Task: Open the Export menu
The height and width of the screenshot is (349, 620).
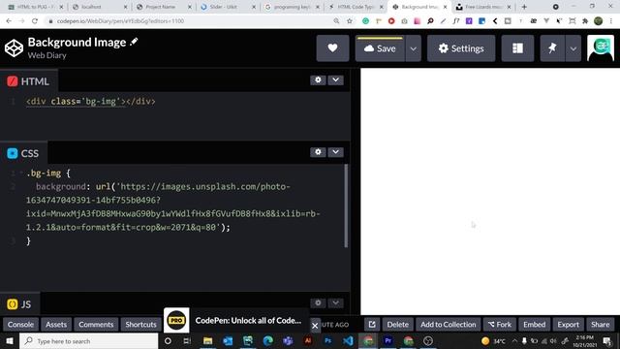Action: point(569,325)
